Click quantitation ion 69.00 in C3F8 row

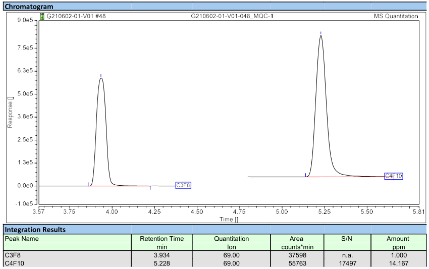coord(232,255)
